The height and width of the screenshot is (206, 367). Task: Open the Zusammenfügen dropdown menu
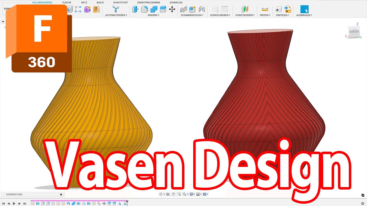point(192,15)
